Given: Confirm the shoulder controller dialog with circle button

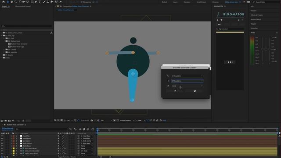Looking at the screenshot, I should coord(195,91).
